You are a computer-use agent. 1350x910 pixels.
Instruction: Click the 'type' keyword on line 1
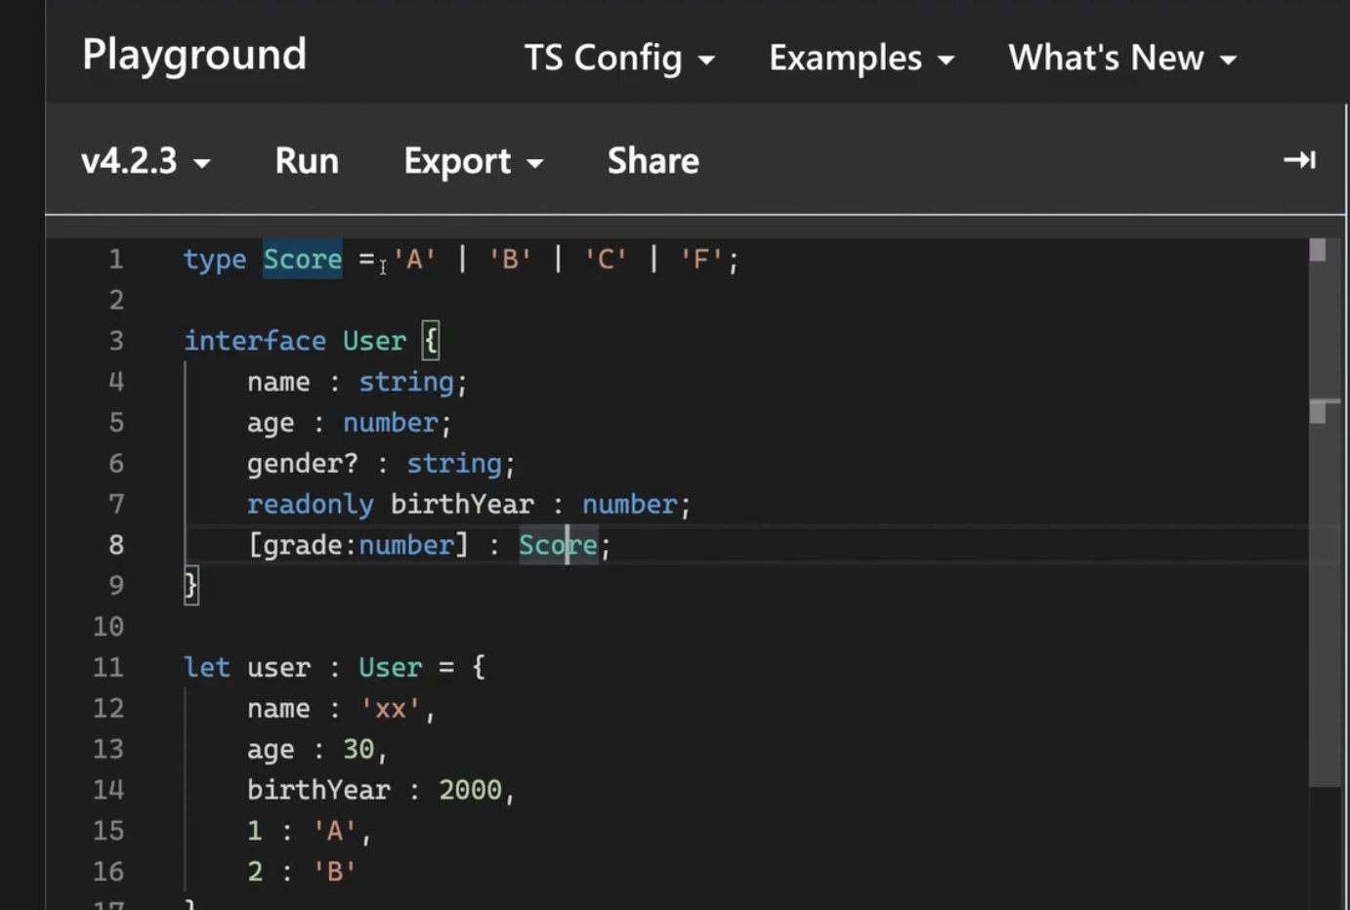215,260
